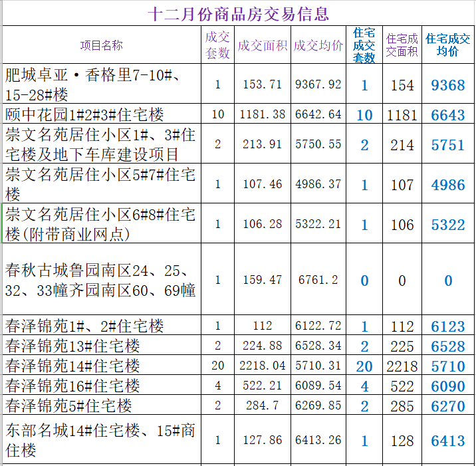
Task: Click the 成交均价 column header
Action: (318, 45)
